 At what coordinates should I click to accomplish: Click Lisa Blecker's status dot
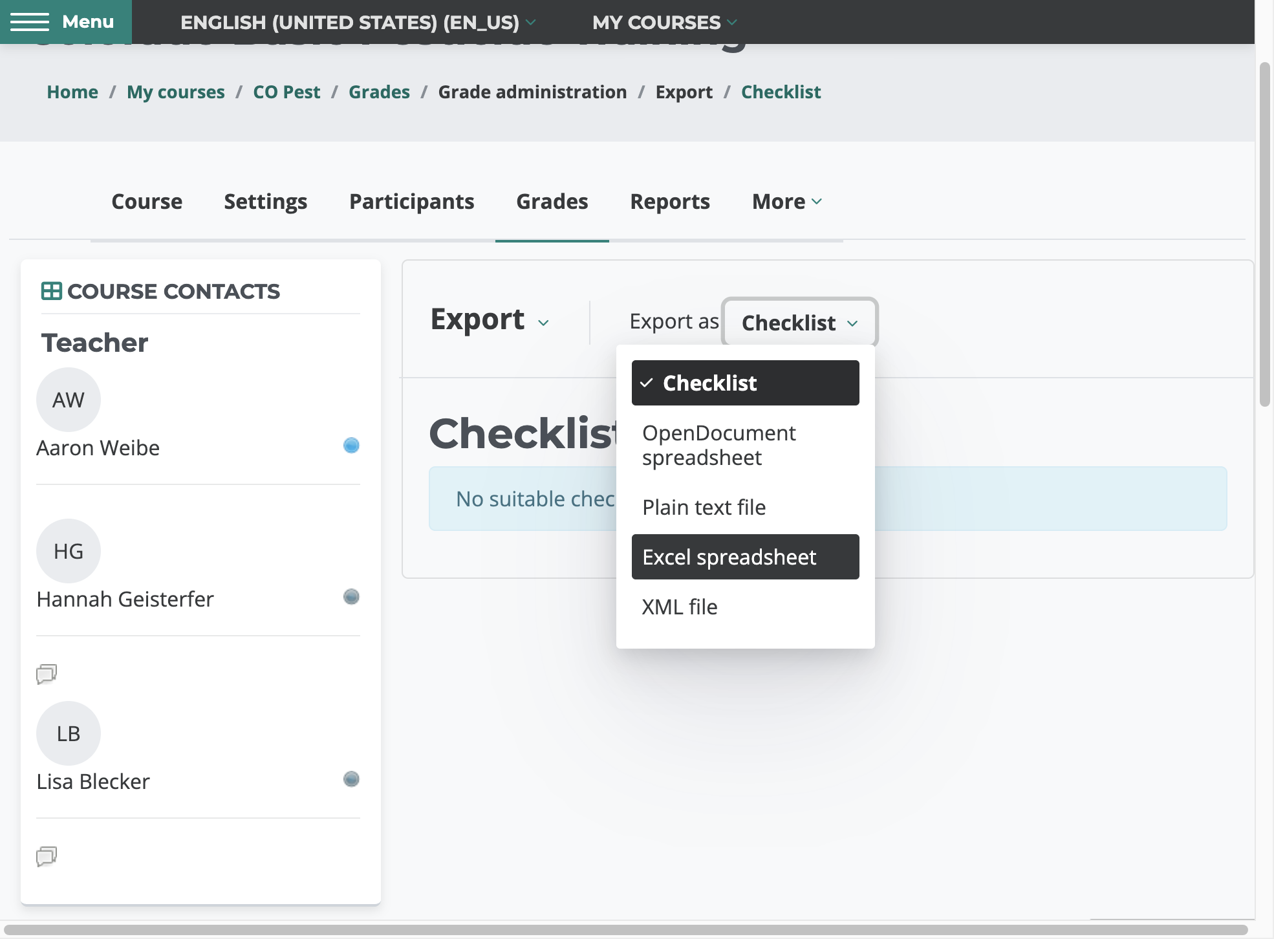(351, 779)
